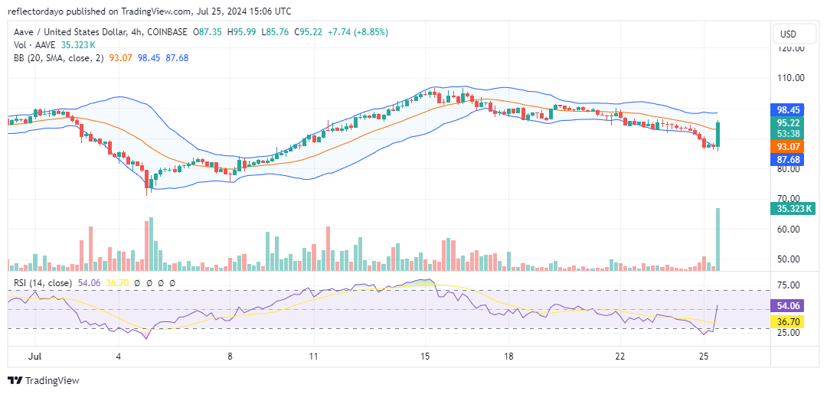Select the Aave / United States Dollar title

pyautogui.click(x=70, y=32)
